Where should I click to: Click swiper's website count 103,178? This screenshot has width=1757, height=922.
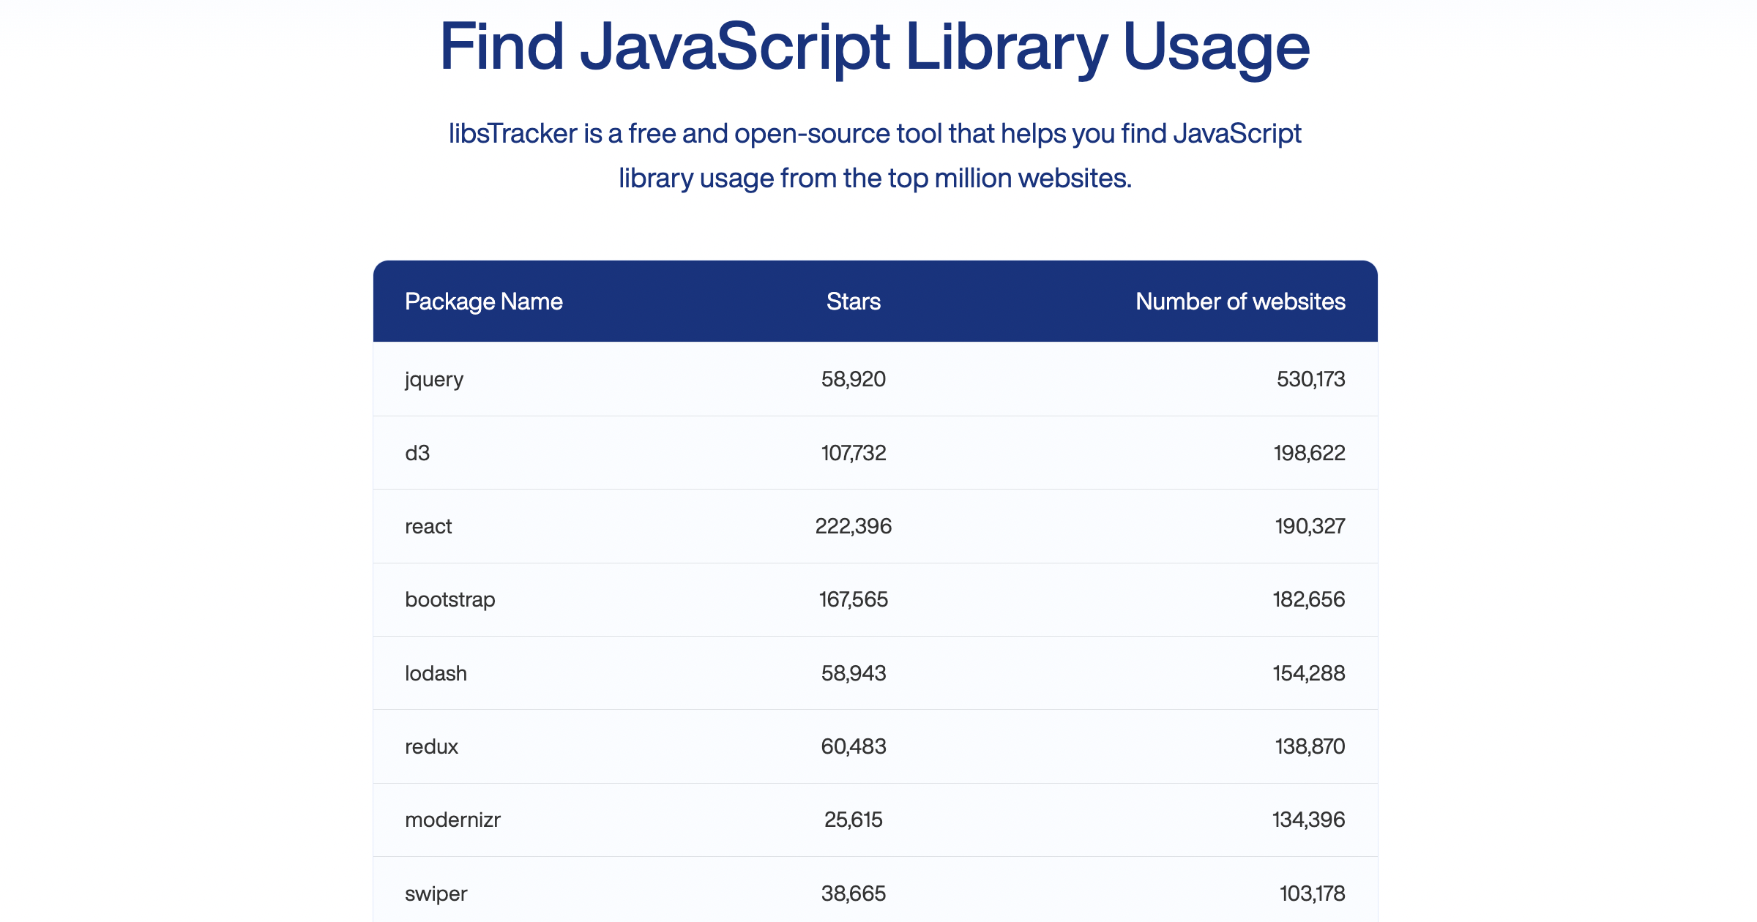click(1312, 893)
